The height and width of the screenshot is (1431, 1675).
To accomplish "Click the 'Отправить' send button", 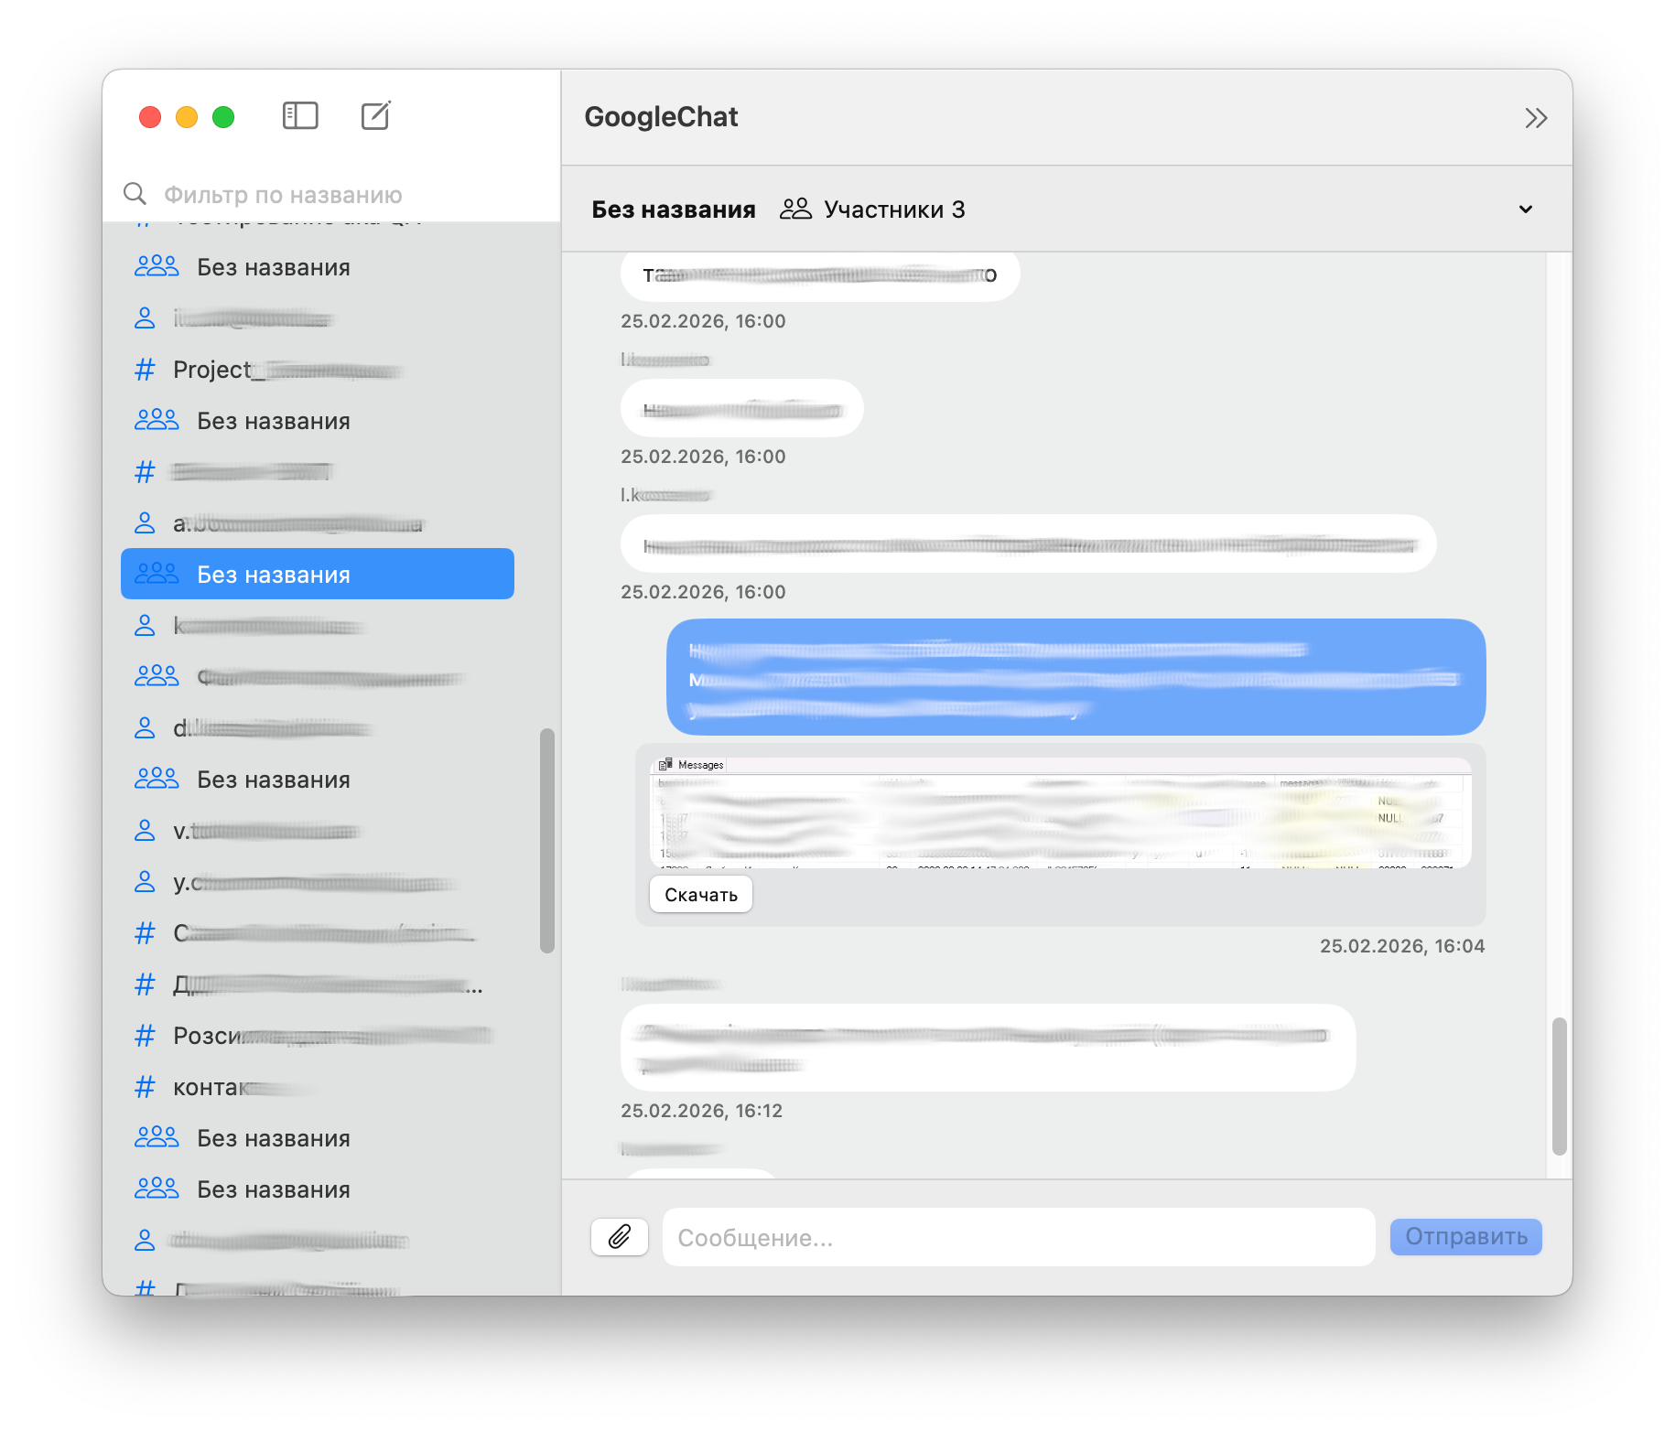I will pyautogui.click(x=1465, y=1237).
